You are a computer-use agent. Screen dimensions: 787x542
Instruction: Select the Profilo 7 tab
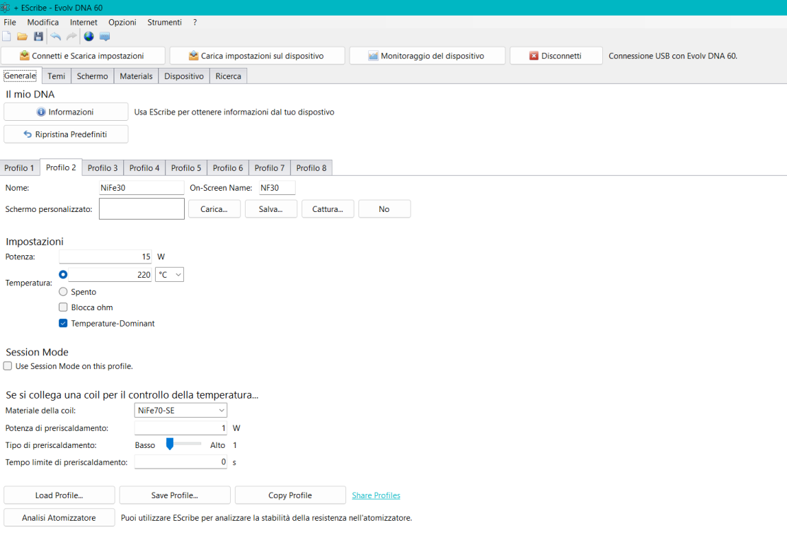pyautogui.click(x=269, y=167)
